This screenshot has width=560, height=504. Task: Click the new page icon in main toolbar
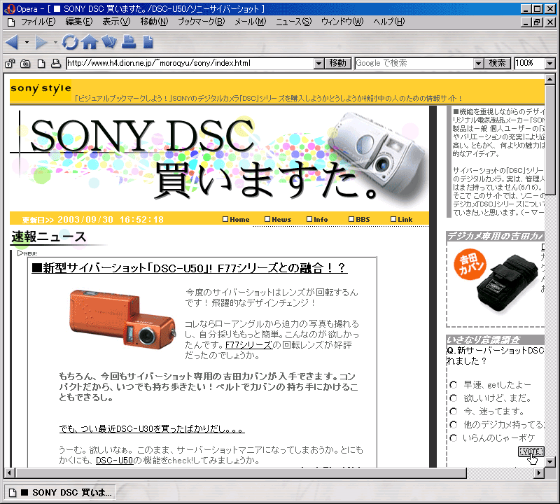[x=148, y=42]
